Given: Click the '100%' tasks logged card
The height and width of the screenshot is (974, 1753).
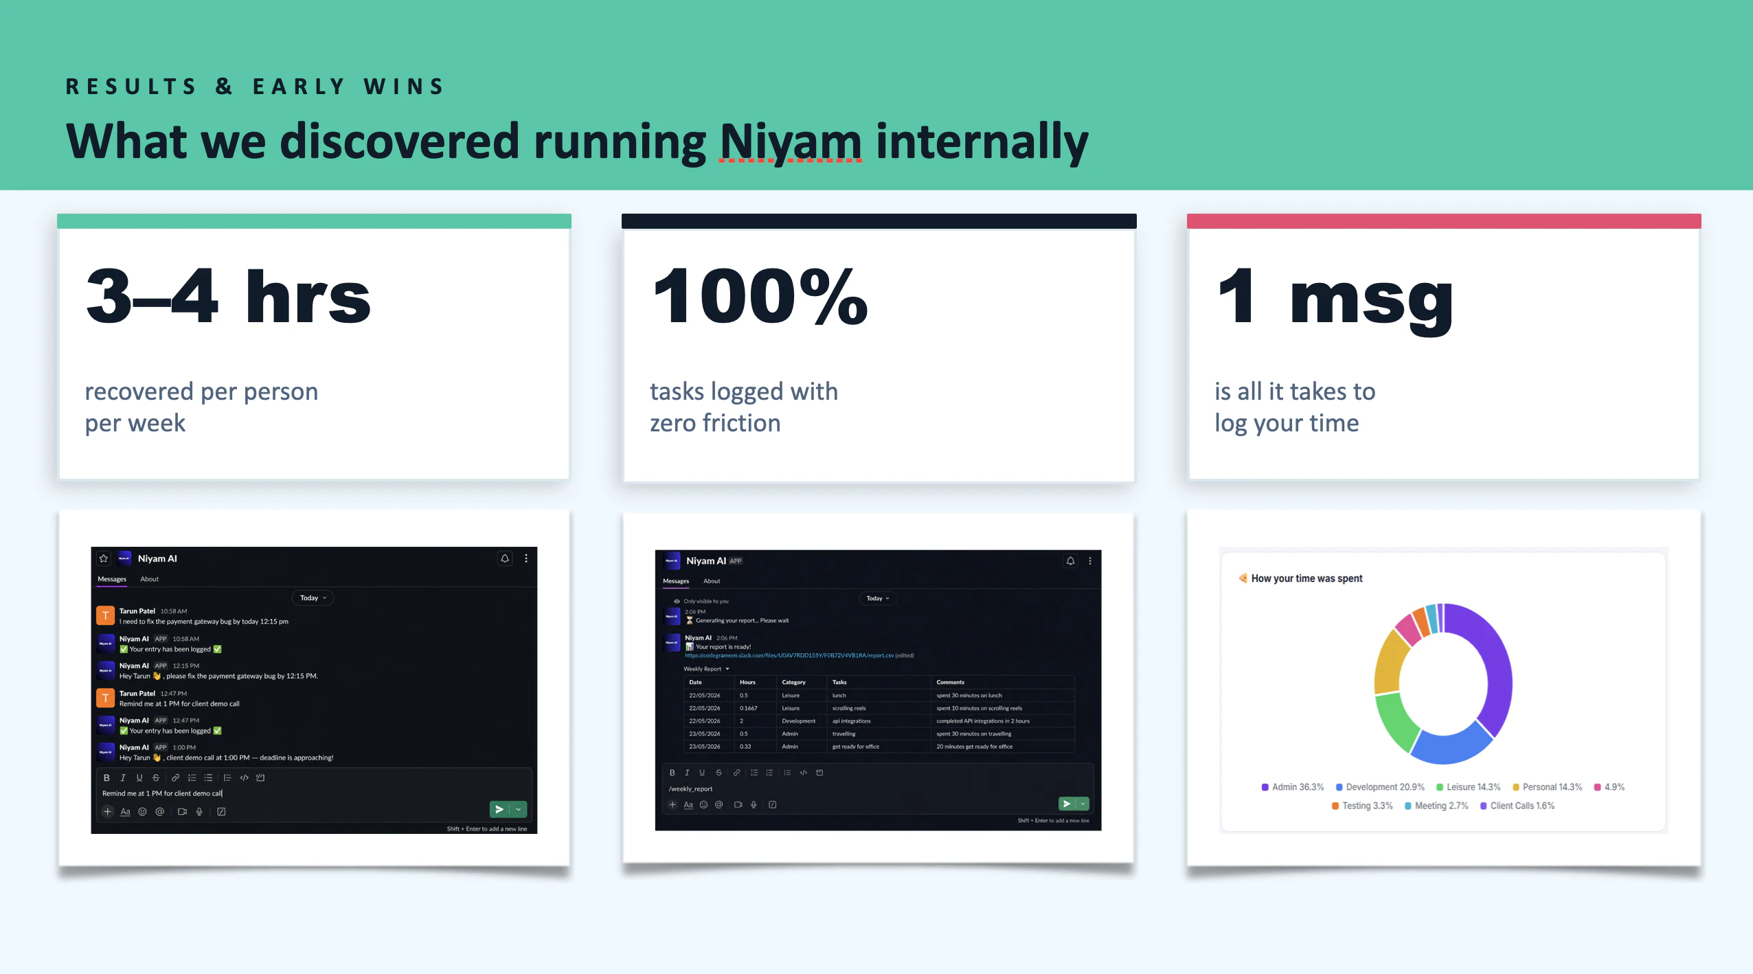Looking at the screenshot, I should (879, 348).
